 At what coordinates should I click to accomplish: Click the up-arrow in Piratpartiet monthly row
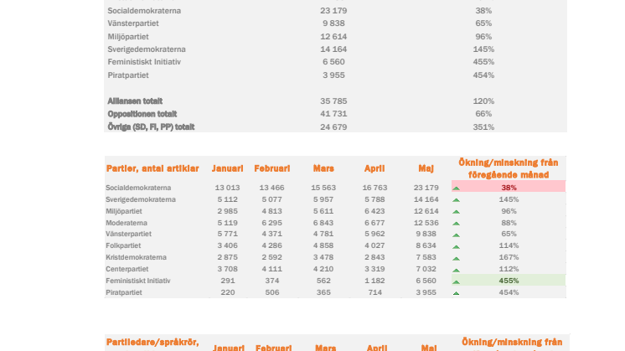click(457, 293)
